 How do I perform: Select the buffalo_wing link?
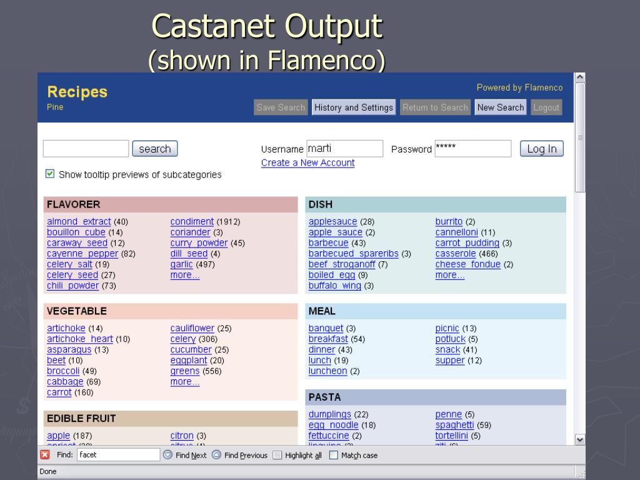click(335, 285)
